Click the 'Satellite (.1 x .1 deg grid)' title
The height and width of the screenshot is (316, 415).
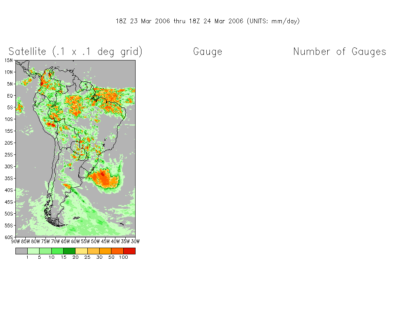[x=75, y=52]
